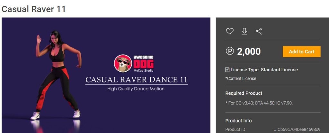Open the share icon
Screen dimensions: 329x133
pos(259,31)
